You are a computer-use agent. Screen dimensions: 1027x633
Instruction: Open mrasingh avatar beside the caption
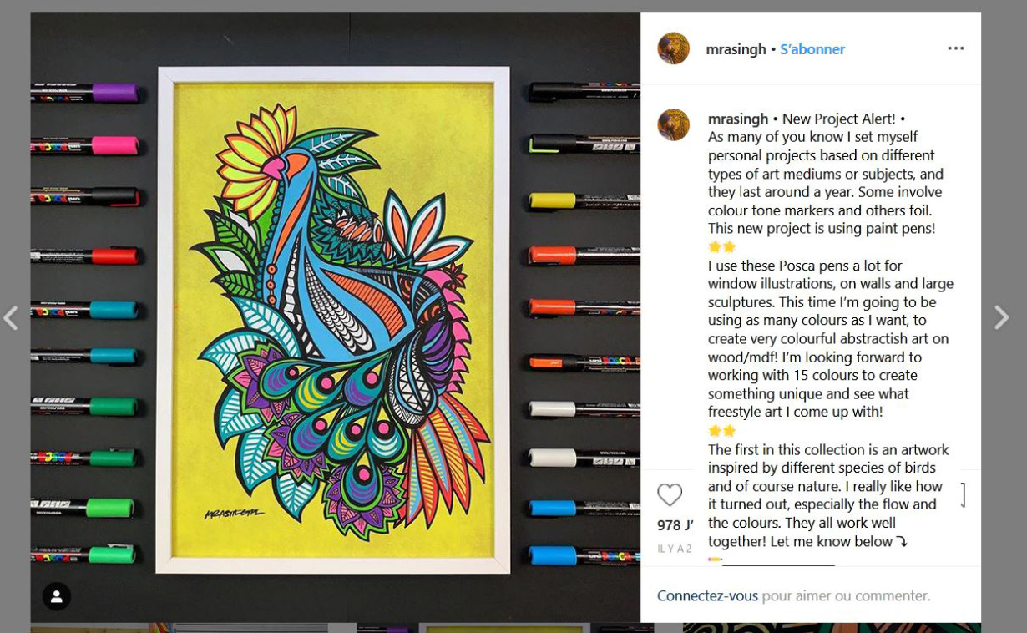pos(674,124)
